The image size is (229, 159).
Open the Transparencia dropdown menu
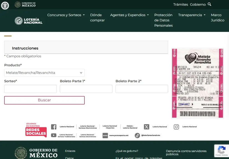(192, 15)
